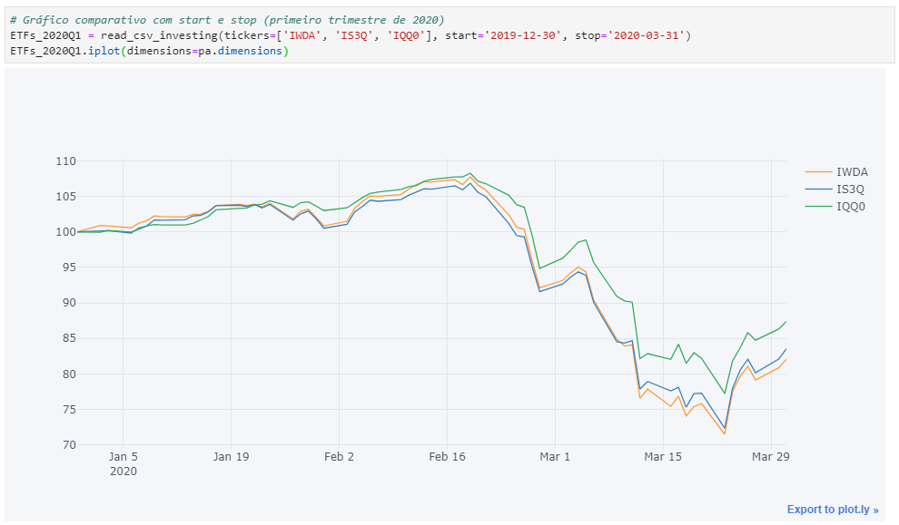
Task: Click the 70 y-axis tick label
Action: tap(68, 445)
